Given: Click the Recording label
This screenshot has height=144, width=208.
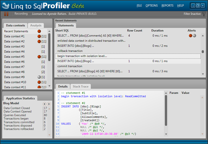Looking at the screenshot, I should click(x=21, y=14).
